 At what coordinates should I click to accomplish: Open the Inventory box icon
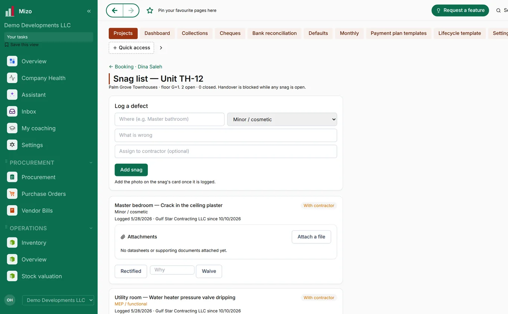[12, 243]
